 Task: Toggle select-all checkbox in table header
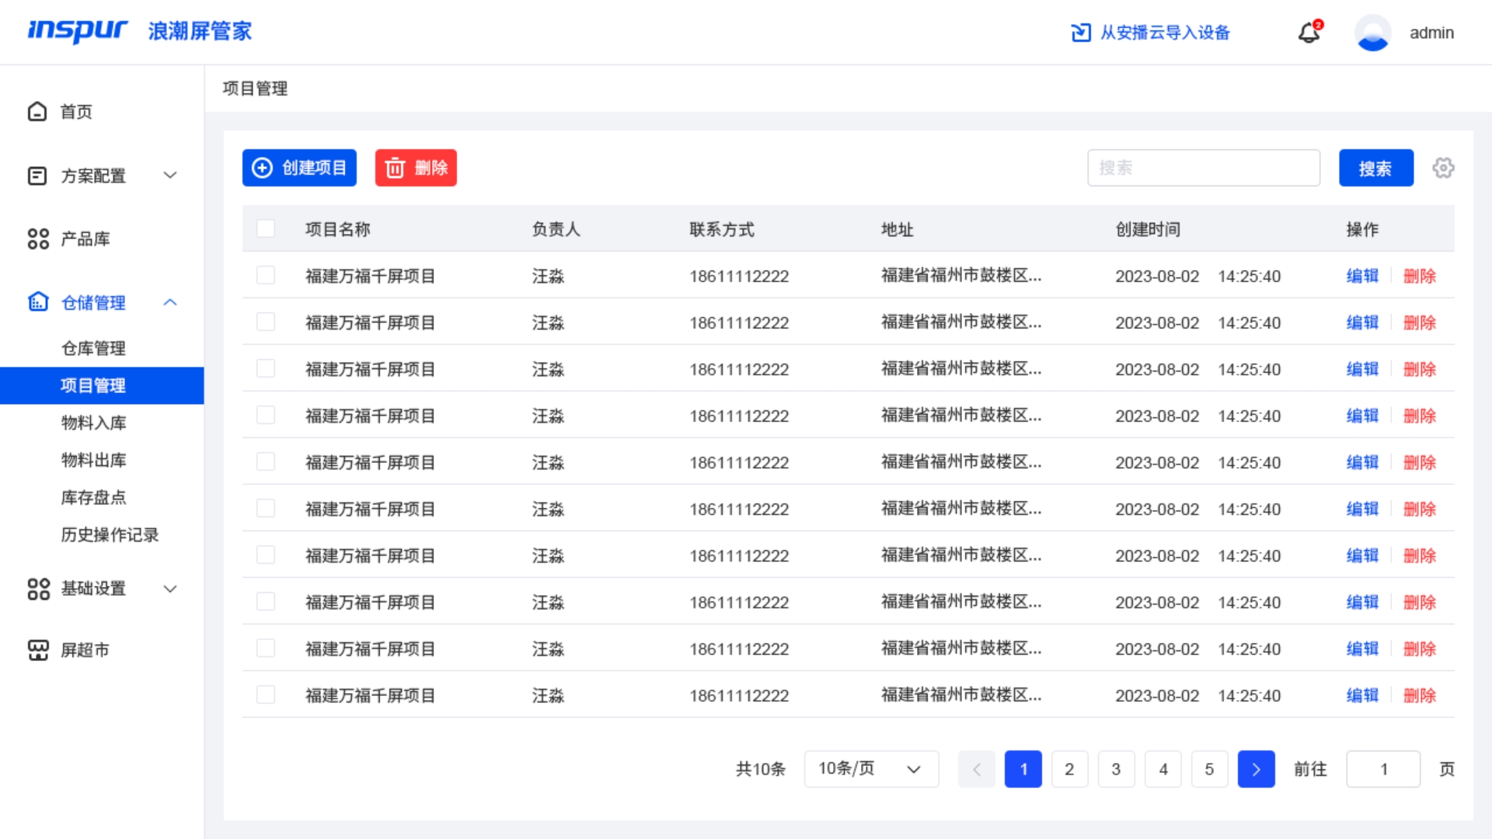266,228
